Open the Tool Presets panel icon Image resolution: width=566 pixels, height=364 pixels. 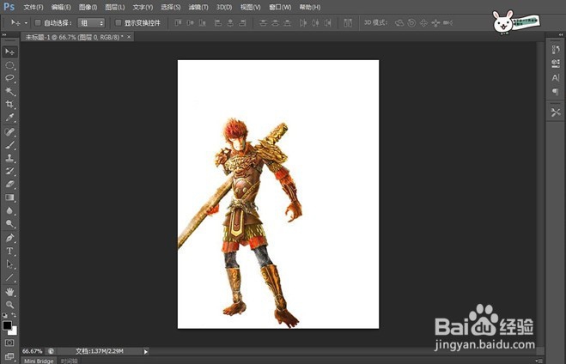tap(556, 112)
